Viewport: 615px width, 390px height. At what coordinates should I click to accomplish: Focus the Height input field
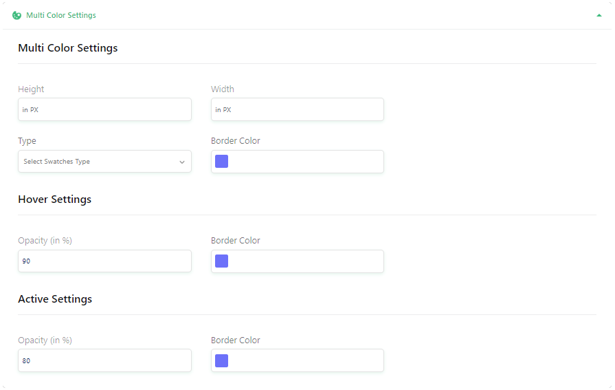click(104, 109)
